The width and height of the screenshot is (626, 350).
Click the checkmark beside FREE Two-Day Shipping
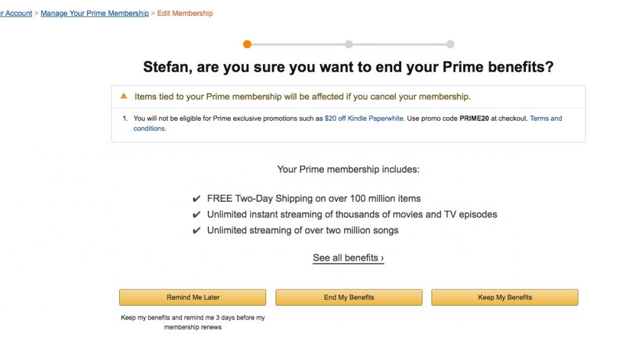[196, 199]
